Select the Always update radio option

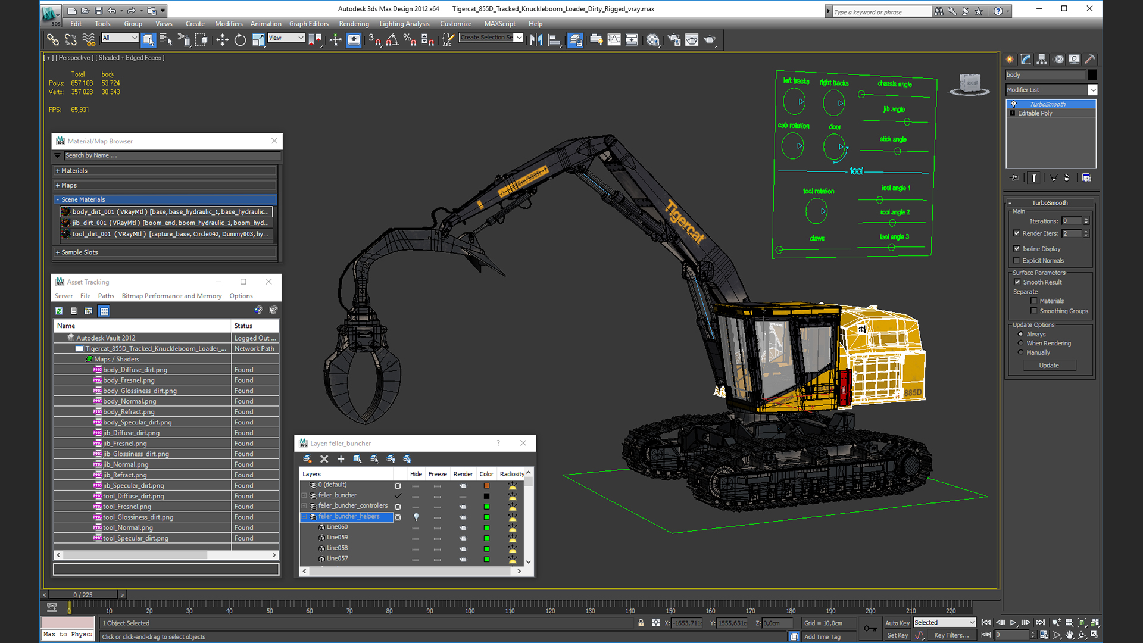tap(1021, 334)
